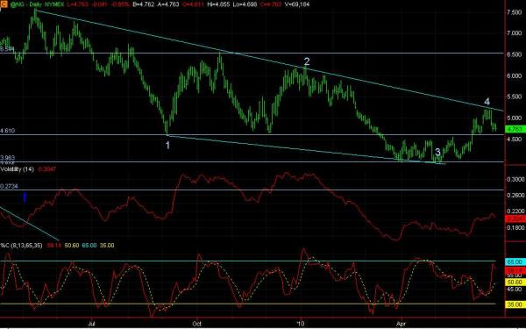
Task: Click the '10 year label on date axis
Action: [x=302, y=324]
